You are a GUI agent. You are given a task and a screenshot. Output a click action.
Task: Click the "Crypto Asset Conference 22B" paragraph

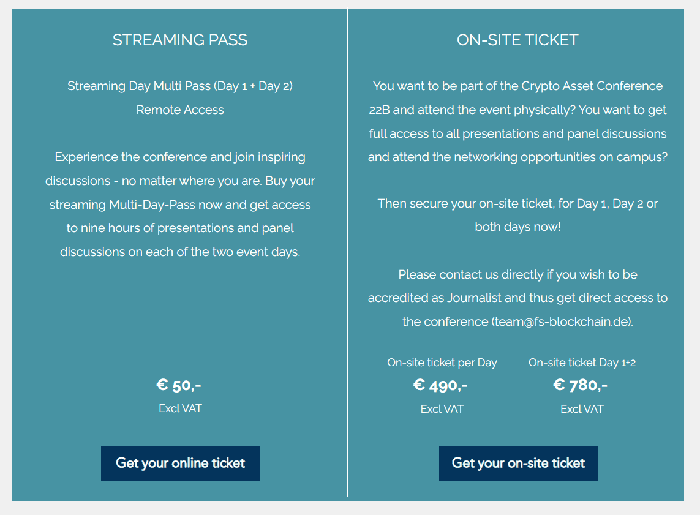pyautogui.click(x=517, y=122)
